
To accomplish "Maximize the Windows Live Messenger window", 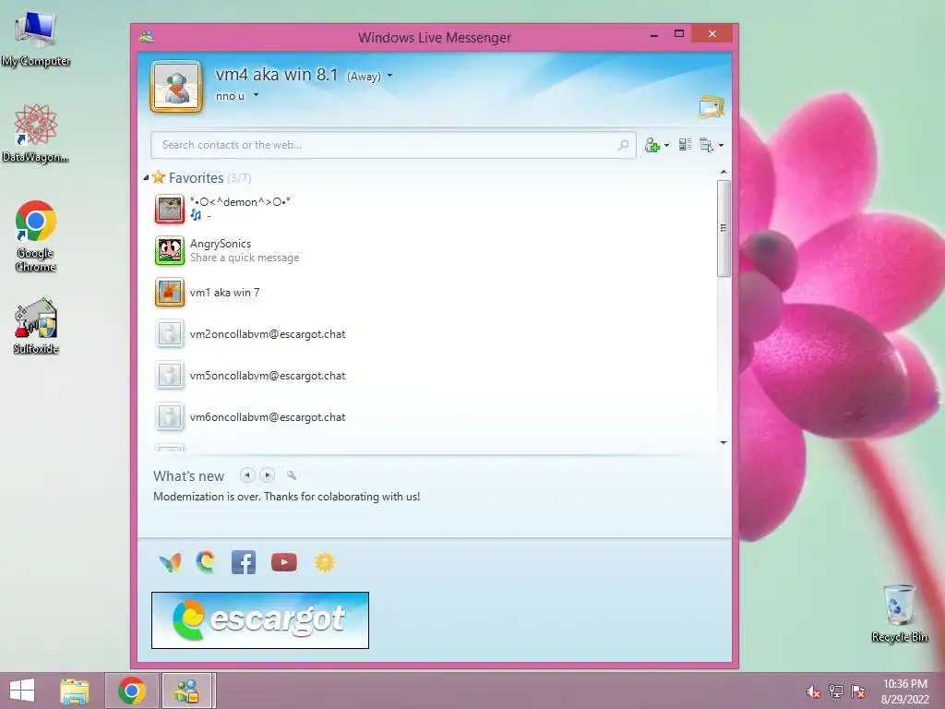I will [679, 34].
